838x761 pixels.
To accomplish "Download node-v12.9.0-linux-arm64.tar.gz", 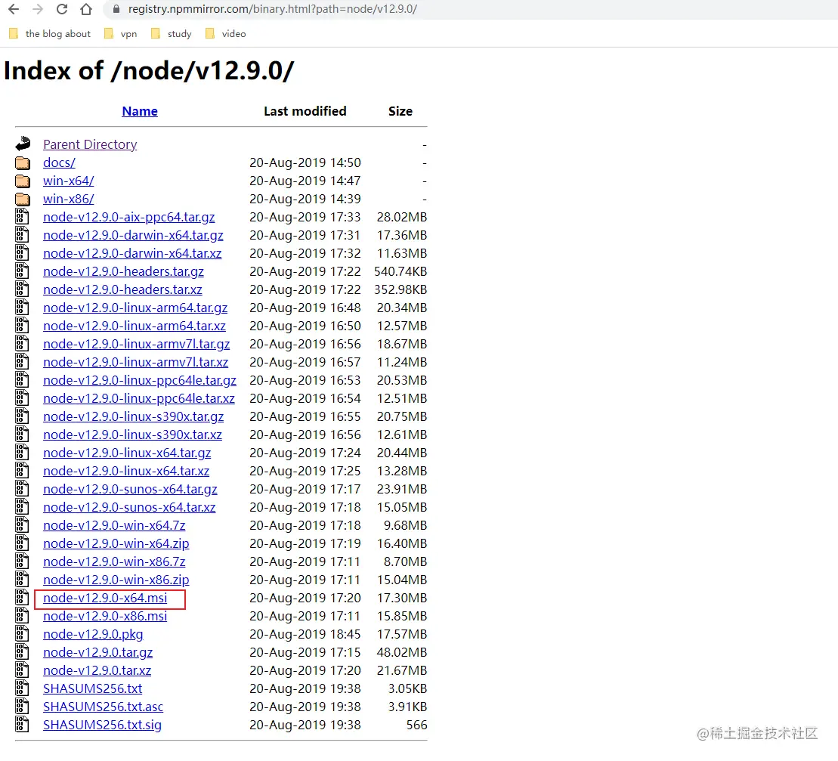I will 135,308.
